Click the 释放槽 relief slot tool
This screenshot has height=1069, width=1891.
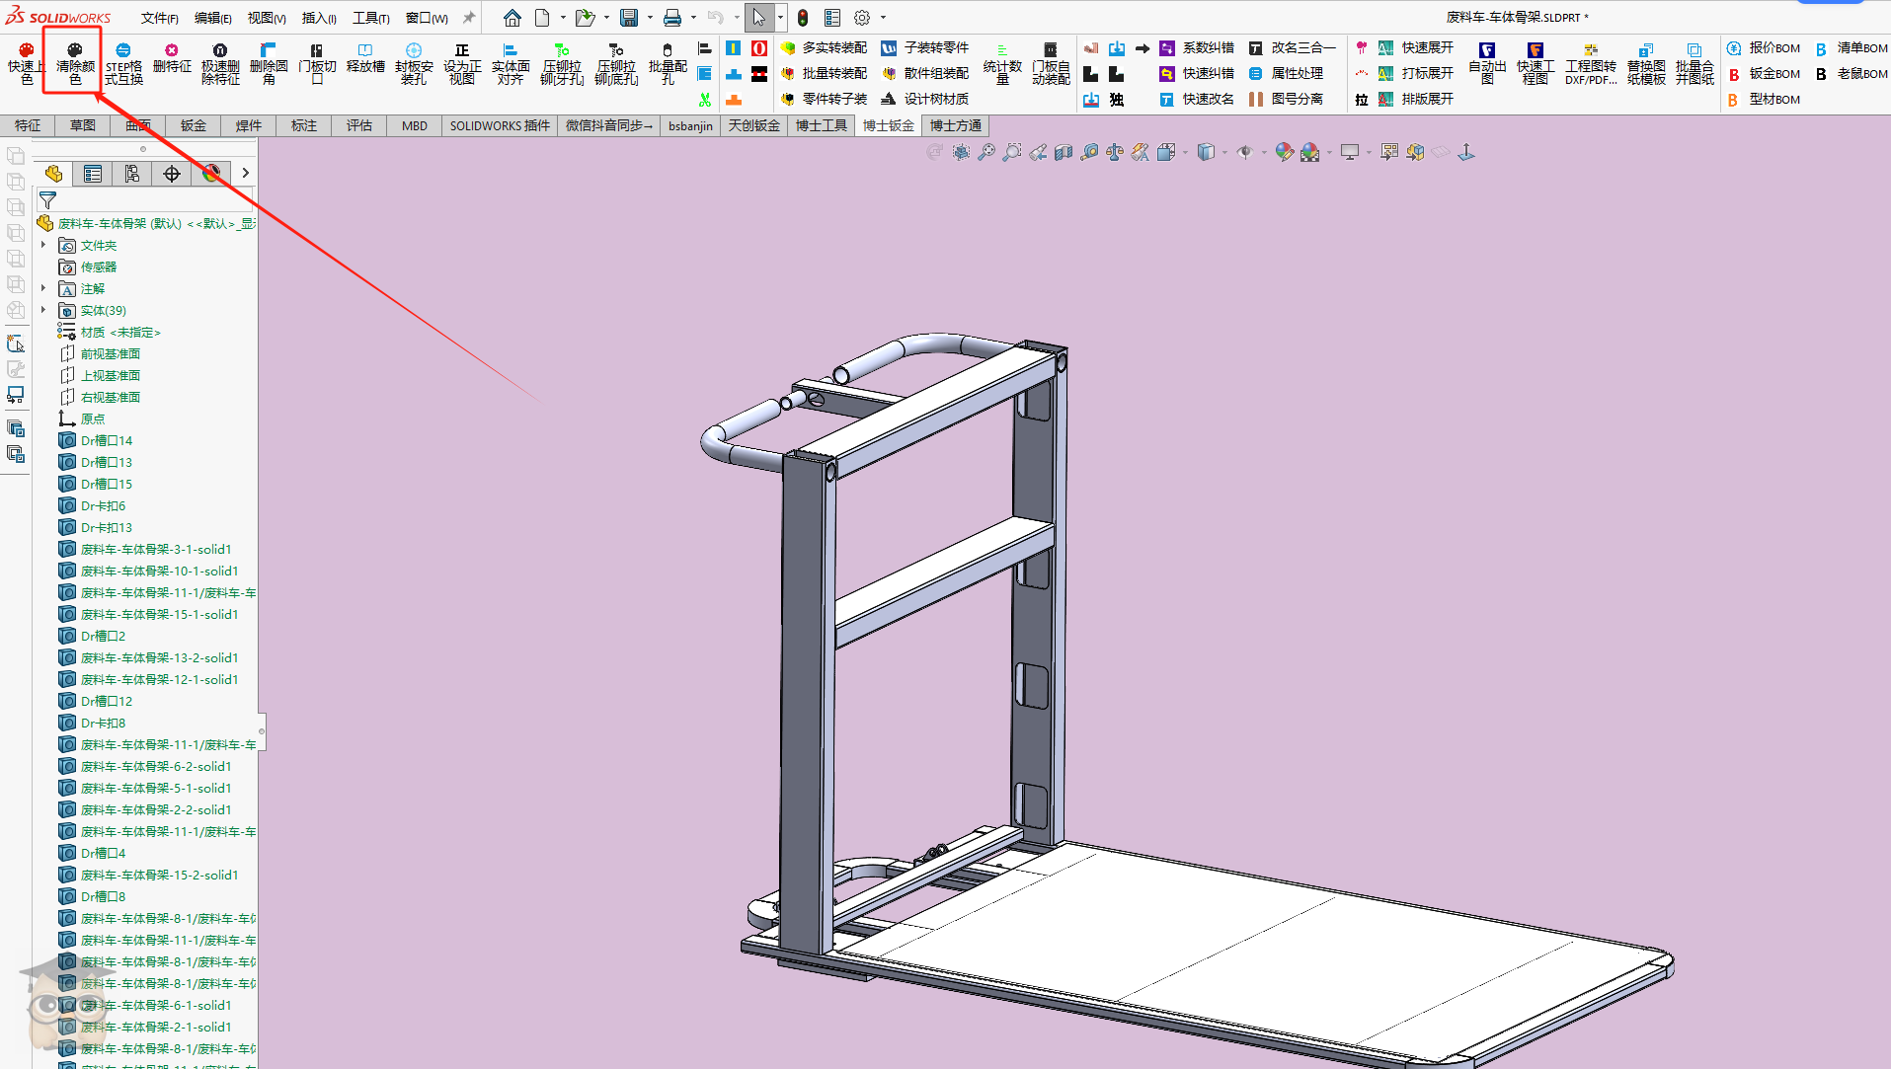click(365, 57)
